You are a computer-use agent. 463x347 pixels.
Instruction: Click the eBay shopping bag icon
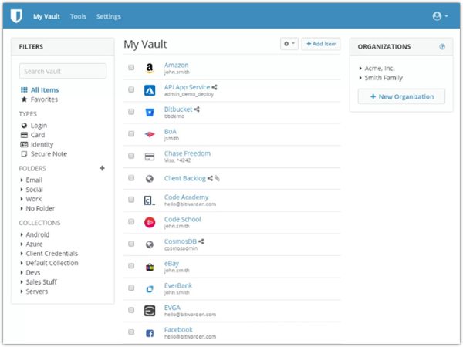(150, 267)
